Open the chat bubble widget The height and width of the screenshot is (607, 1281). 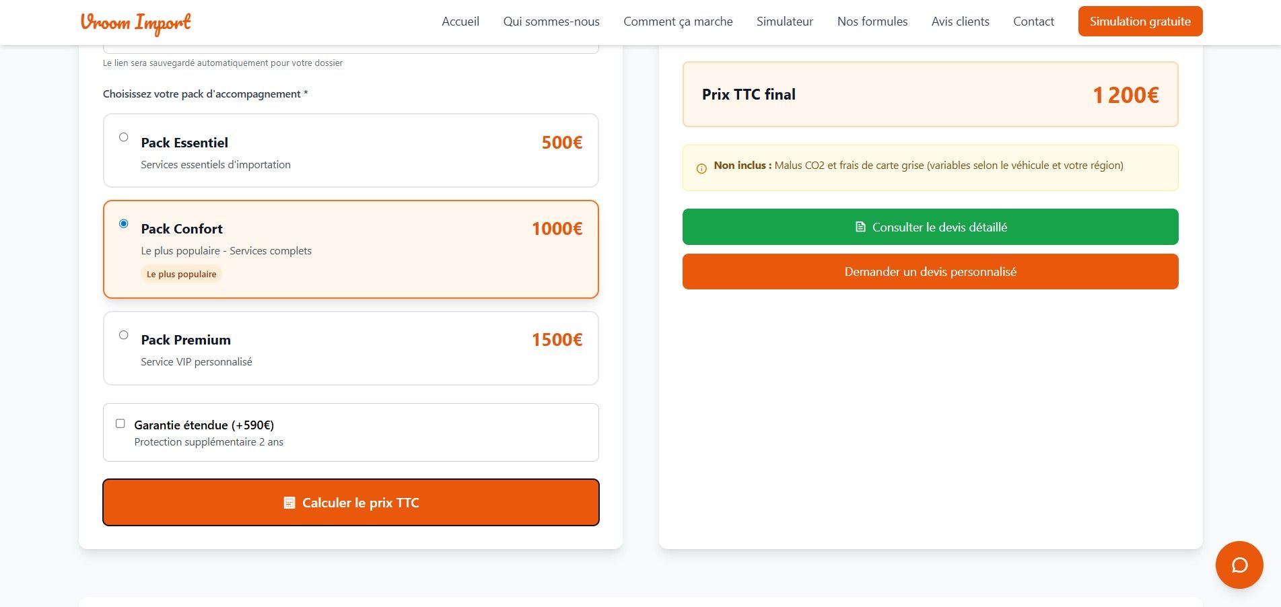[1239, 565]
